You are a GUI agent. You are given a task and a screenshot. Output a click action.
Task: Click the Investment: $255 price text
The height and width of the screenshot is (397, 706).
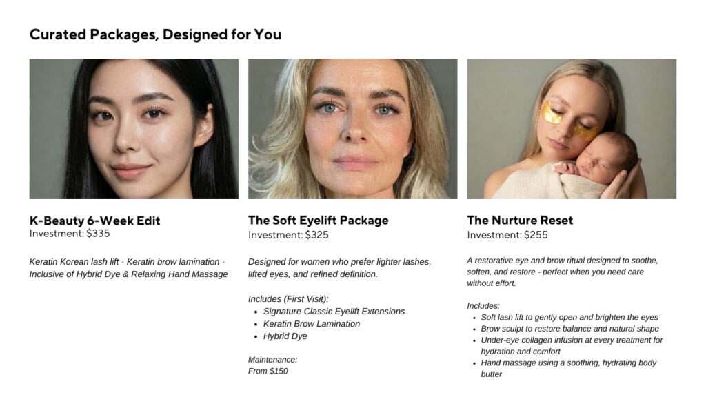(507, 235)
